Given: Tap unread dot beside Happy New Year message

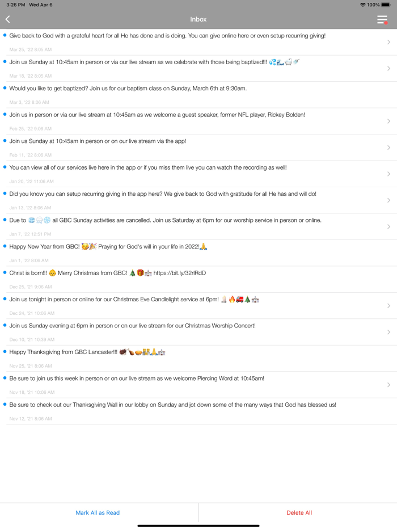Looking at the screenshot, I should pyautogui.click(x=5, y=246).
